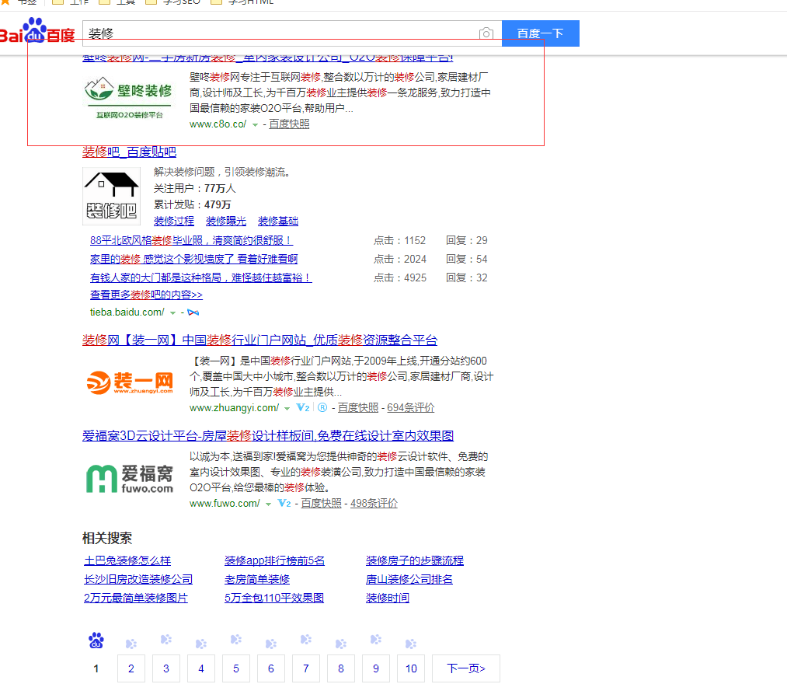Go to results page 8
This screenshot has height=698, width=787.
(341, 668)
